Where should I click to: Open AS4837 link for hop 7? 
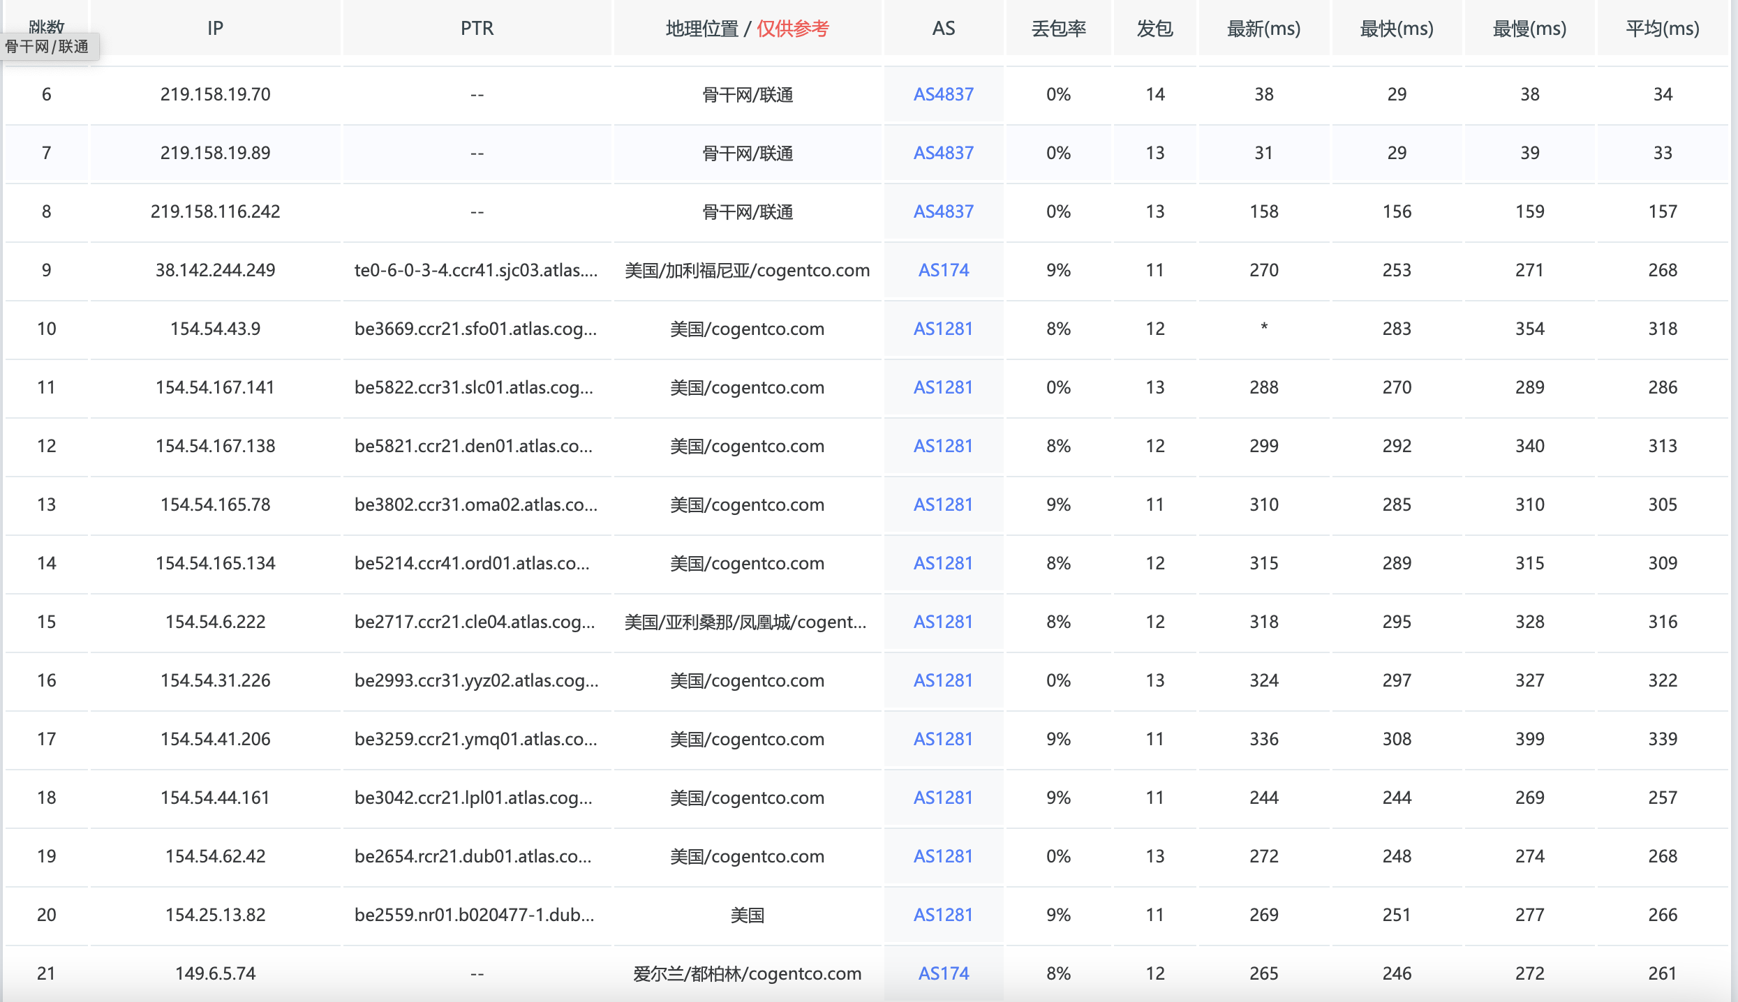943,153
